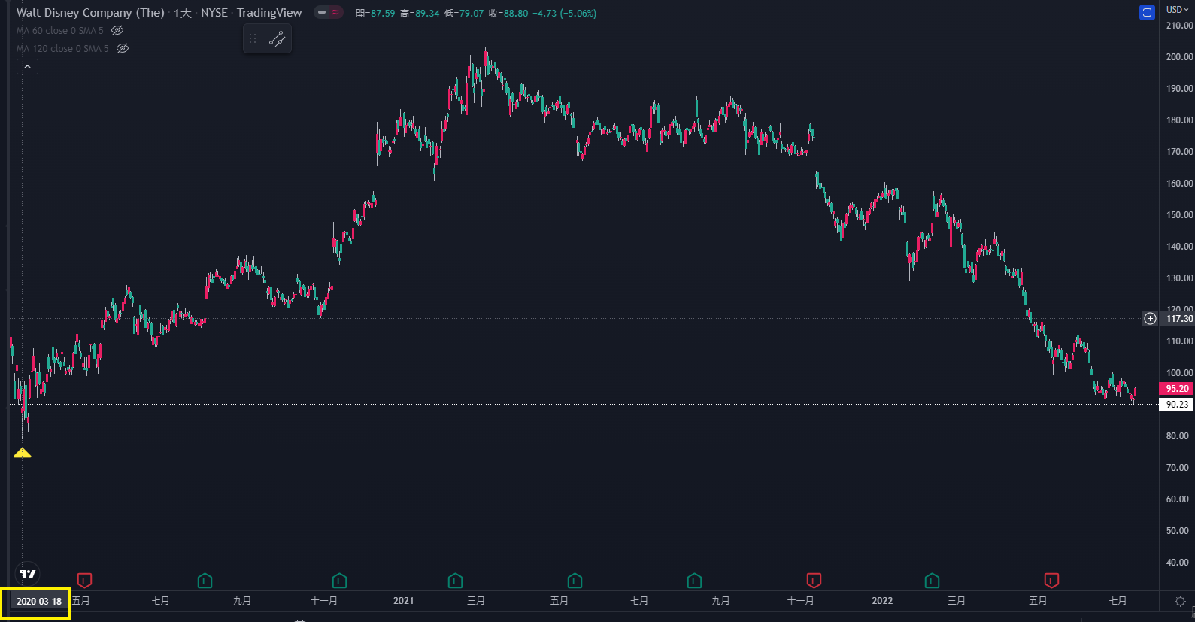Open green earnings marker between 2022 and 三月
The width and height of the screenshot is (1195, 622).
(x=932, y=581)
